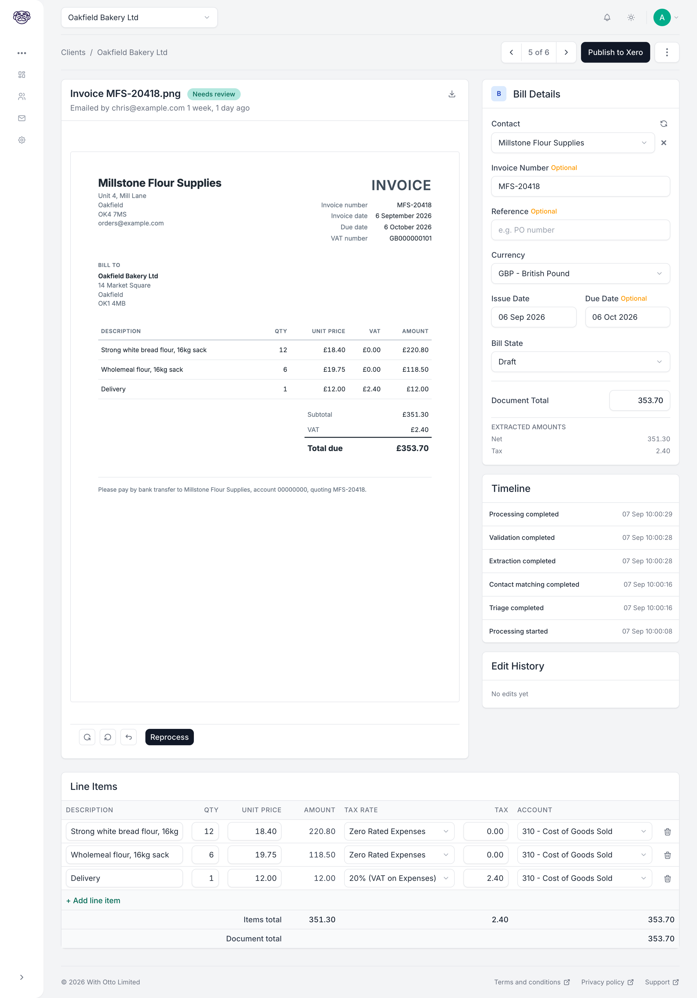Go to previous document arrow

tap(512, 52)
